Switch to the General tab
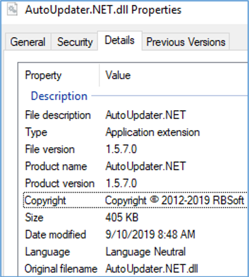The height and width of the screenshot is (277, 249). coord(28,42)
